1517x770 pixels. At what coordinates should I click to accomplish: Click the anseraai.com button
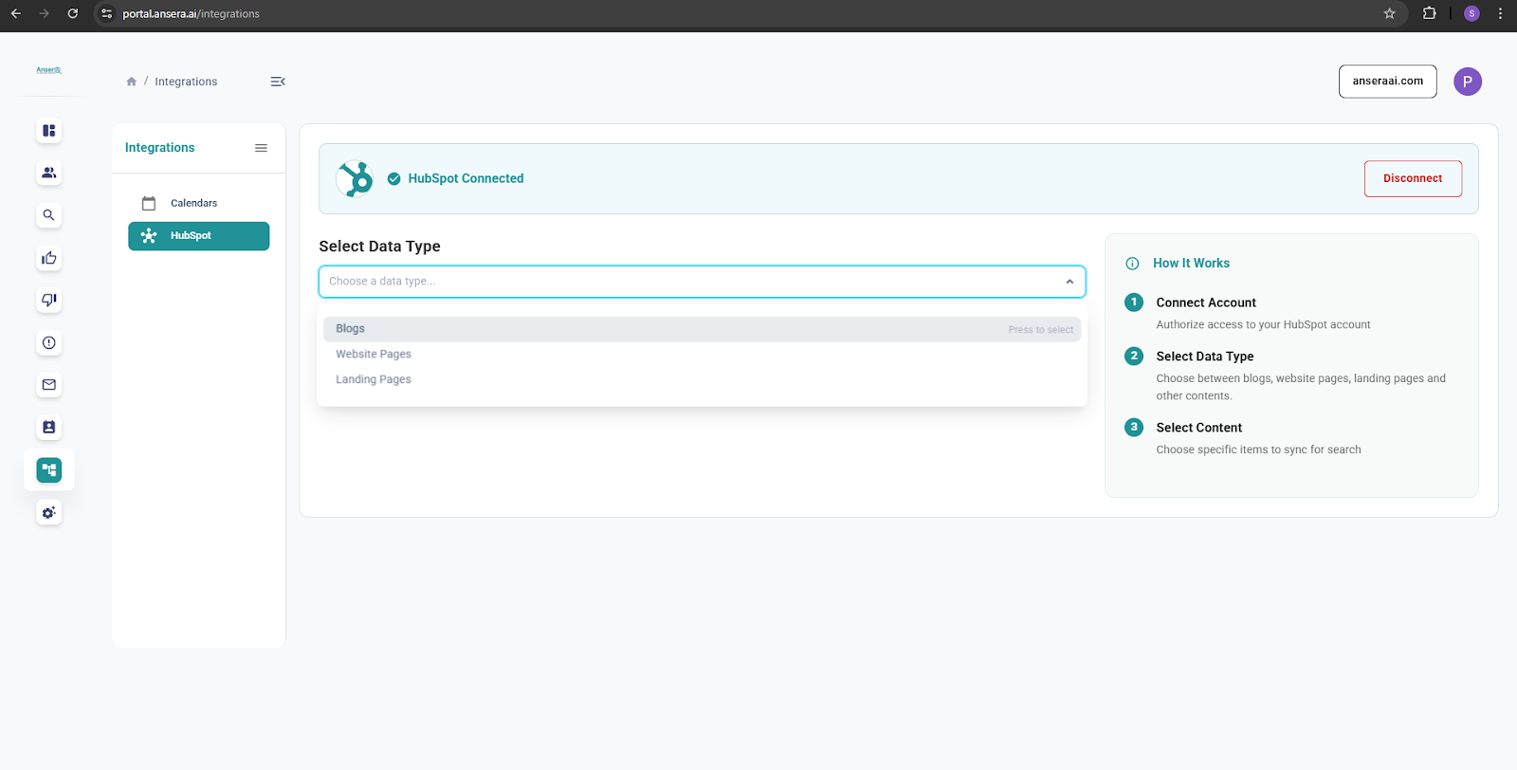pyautogui.click(x=1387, y=82)
